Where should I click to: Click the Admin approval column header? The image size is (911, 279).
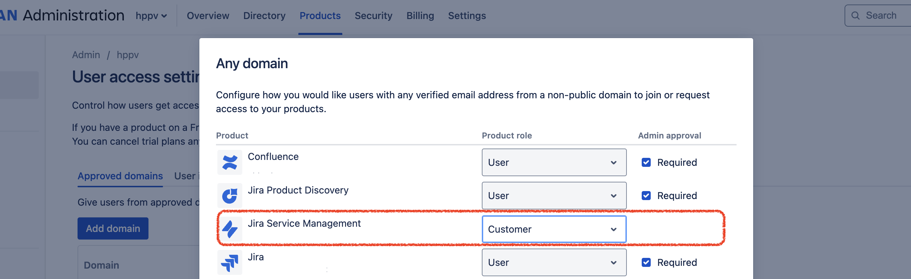pos(669,135)
